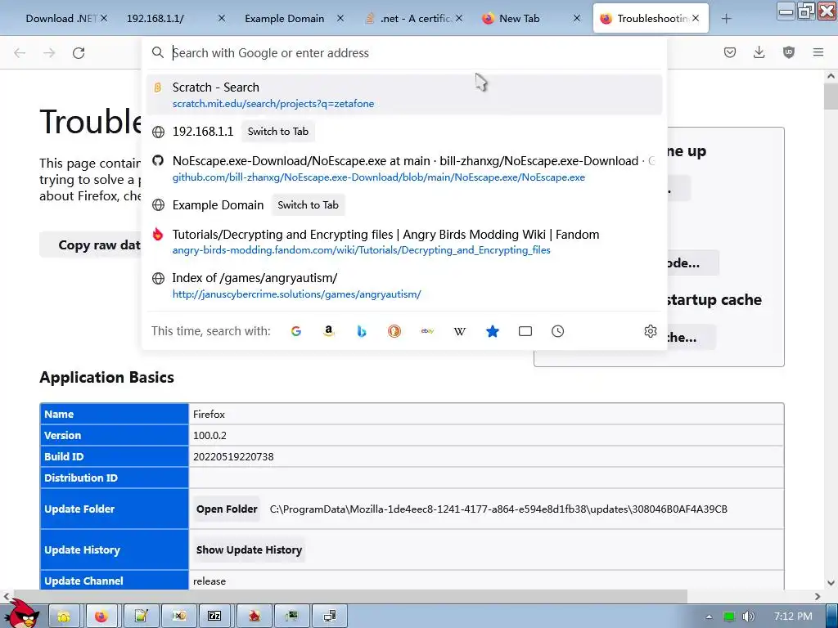The height and width of the screenshot is (628, 838).
Task: Search bookmarks with the star icon
Action: point(492,331)
